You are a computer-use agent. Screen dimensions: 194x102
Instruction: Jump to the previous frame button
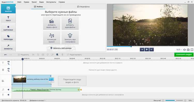click(142, 50)
